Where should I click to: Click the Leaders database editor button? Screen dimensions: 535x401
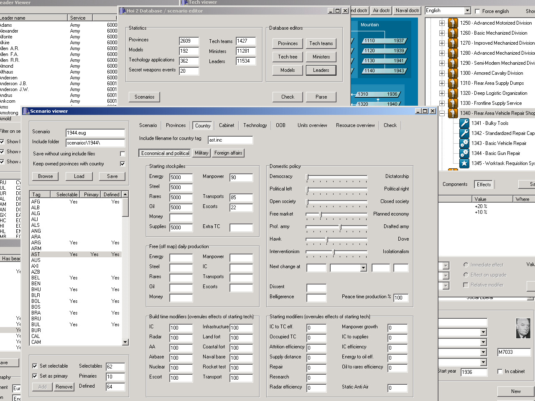point(321,70)
